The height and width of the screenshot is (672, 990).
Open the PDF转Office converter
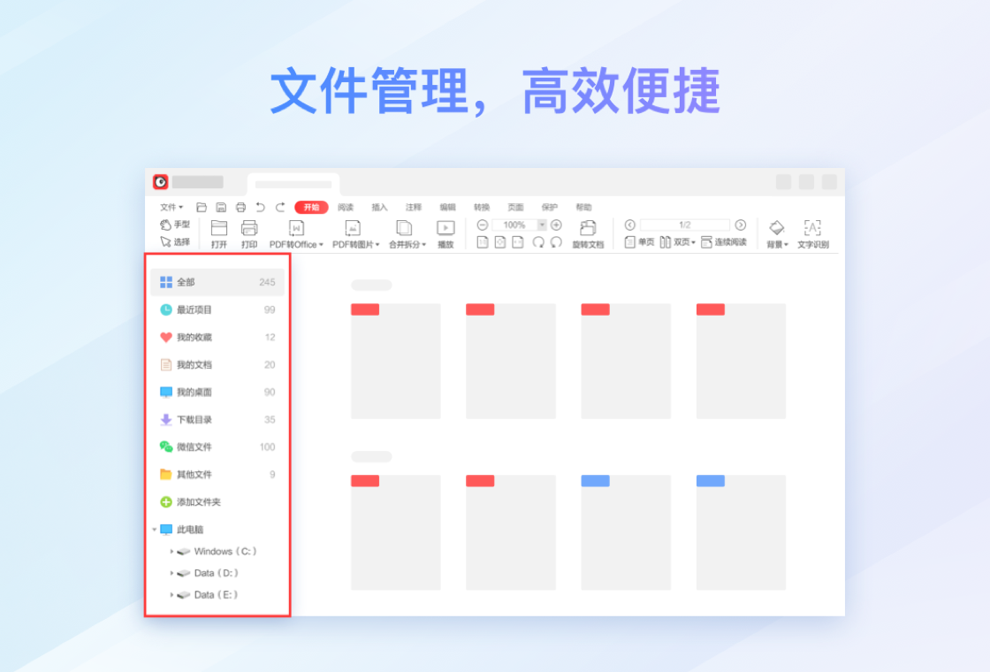tap(296, 234)
